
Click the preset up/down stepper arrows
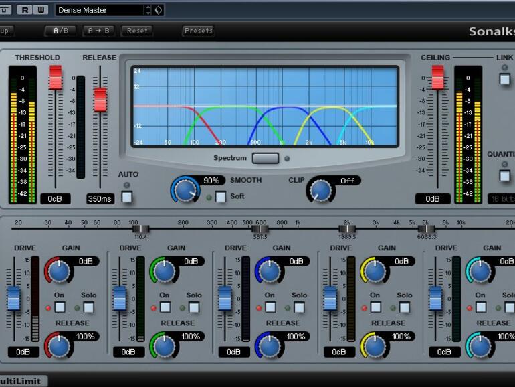148,10
